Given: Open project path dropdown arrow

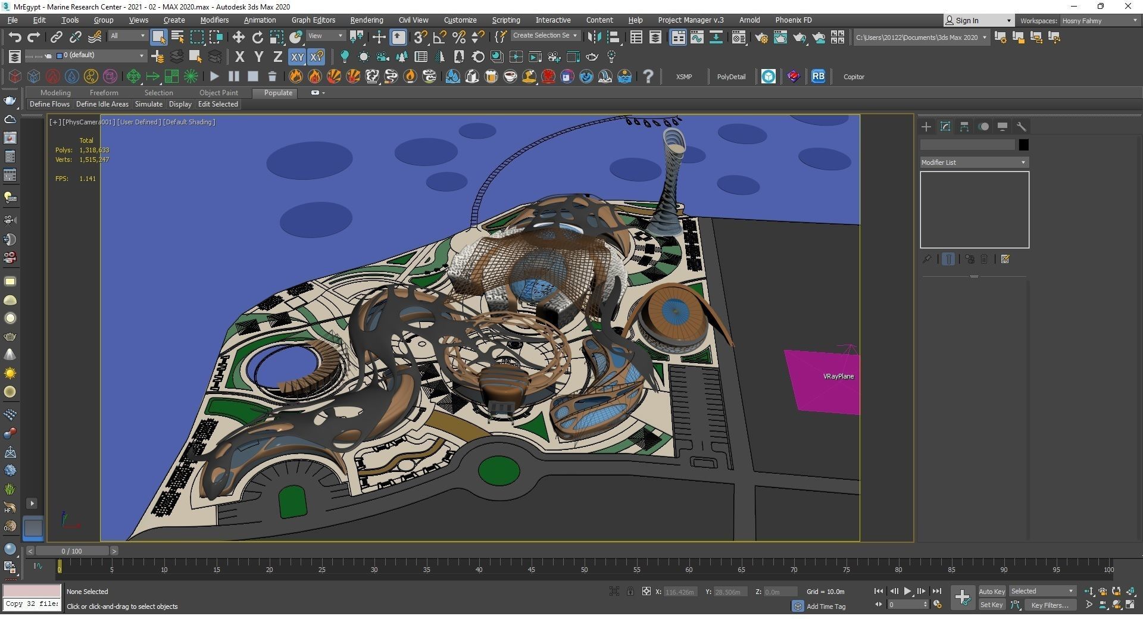Looking at the screenshot, I should [984, 37].
